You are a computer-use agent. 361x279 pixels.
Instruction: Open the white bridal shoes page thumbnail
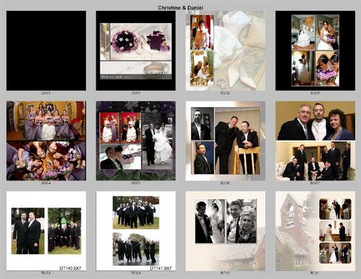click(x=225, y=51)
